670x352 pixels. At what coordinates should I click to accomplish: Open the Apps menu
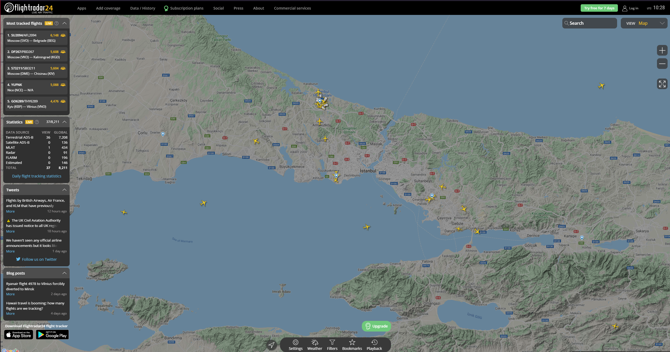[82, 8]
